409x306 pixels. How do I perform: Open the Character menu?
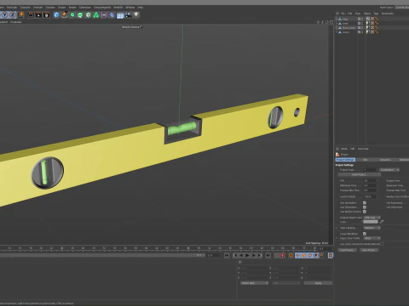pyautogui.click(x=26, y=8)
